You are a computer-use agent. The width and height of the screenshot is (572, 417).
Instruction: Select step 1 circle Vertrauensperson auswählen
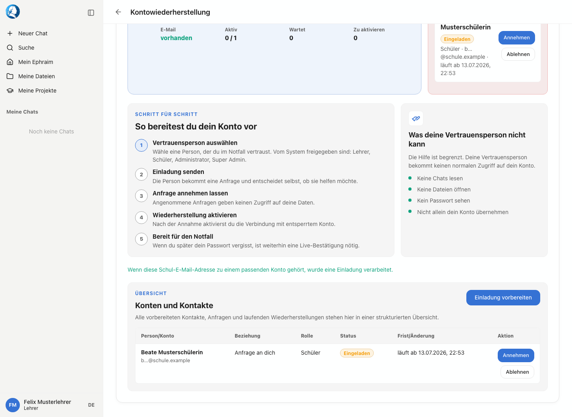(141, 145)
